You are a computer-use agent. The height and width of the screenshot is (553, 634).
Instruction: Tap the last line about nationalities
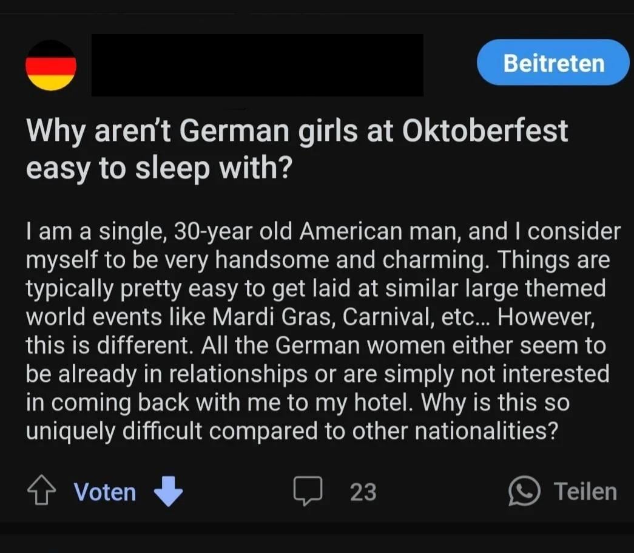point(291,430)
